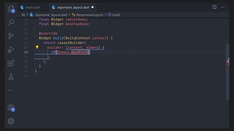The height and width of the screenshot is (131, 234).
Task: Open the build method breadcrumb
Action: [x=116, y=15]
